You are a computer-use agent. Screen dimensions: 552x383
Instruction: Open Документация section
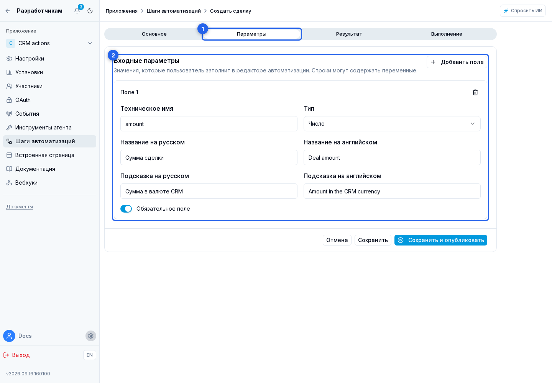(50, 169)
